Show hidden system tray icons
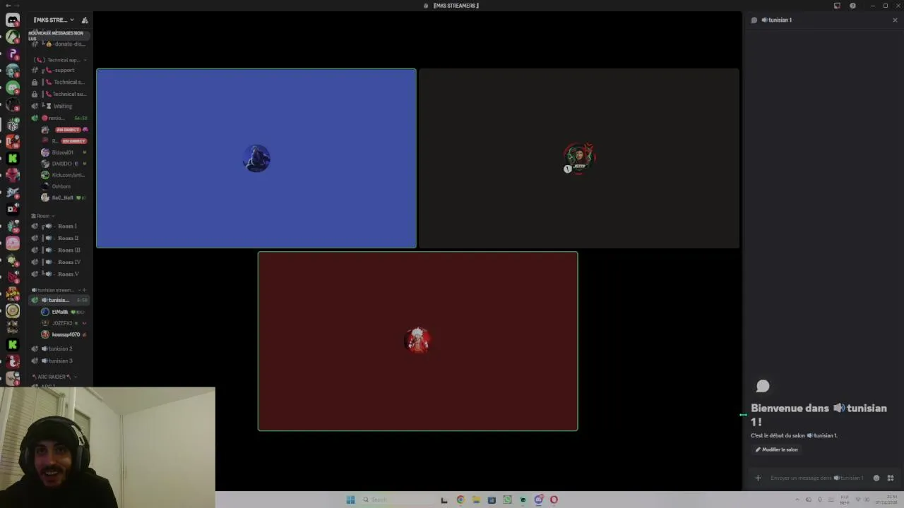Image resolution: width=904 pixels, height=508 pixels. coord(797,500)
